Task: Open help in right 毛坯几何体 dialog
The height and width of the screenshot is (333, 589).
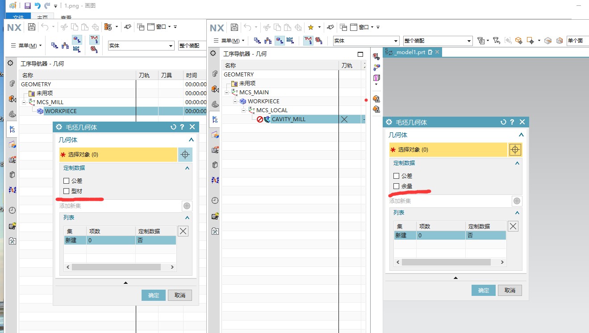Action: point(512,122)
